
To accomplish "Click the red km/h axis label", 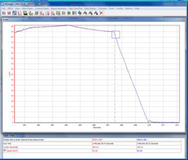I will tap(10, 74).
